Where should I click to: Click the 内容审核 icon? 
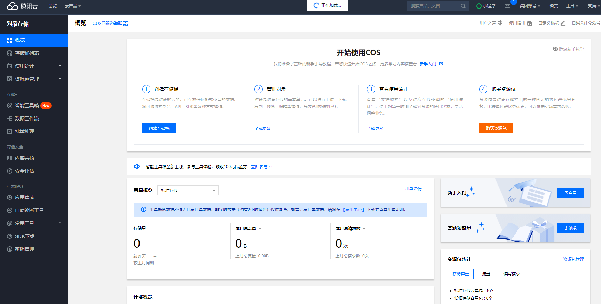tap(10, 158)
